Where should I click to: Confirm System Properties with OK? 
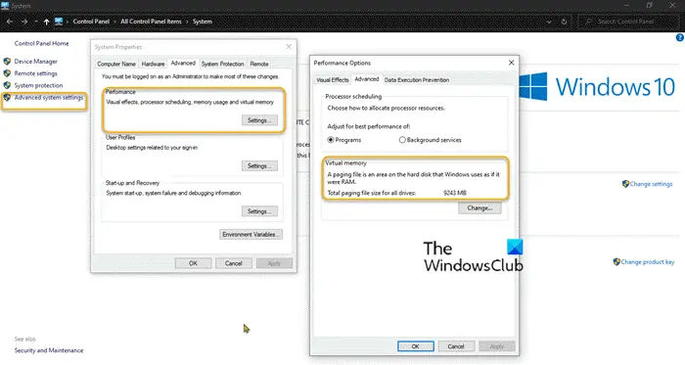(193, 263)
